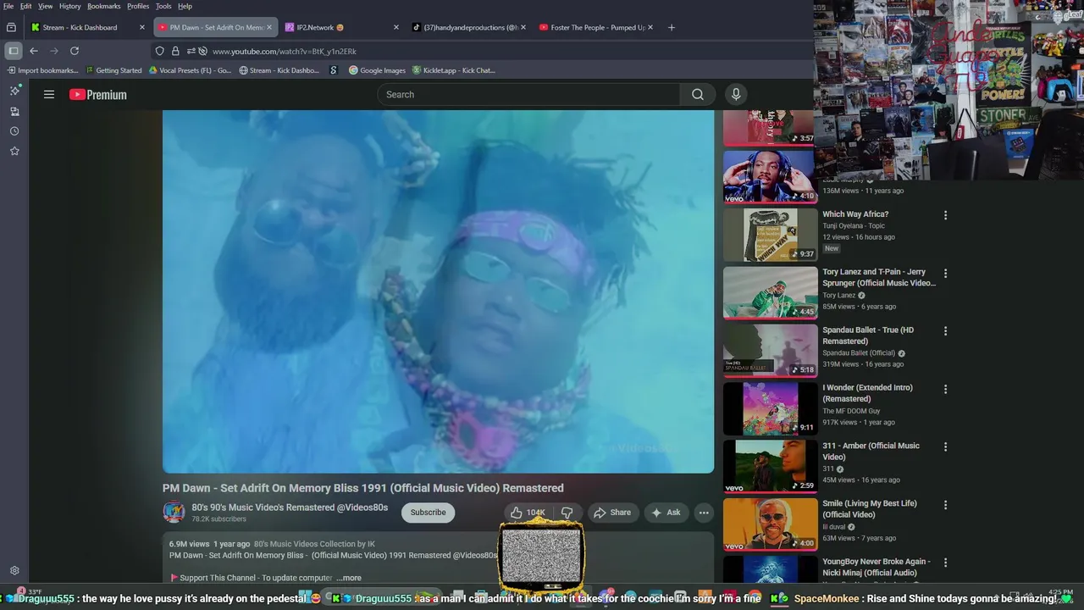Open the Tory Lanez channel name link
1084x610 pixels.
click(x=839, y=295)
